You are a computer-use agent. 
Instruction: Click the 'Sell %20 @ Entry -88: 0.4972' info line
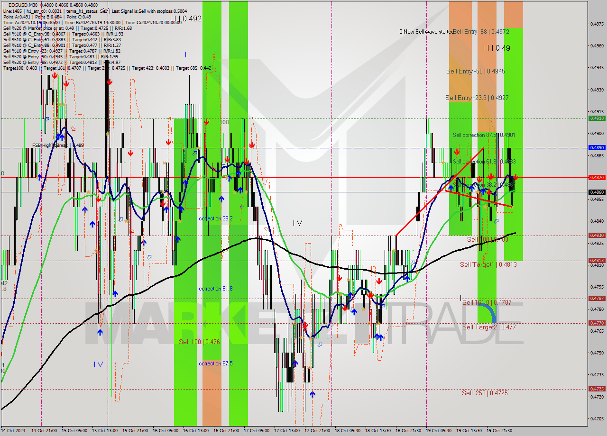click(62, 63)
